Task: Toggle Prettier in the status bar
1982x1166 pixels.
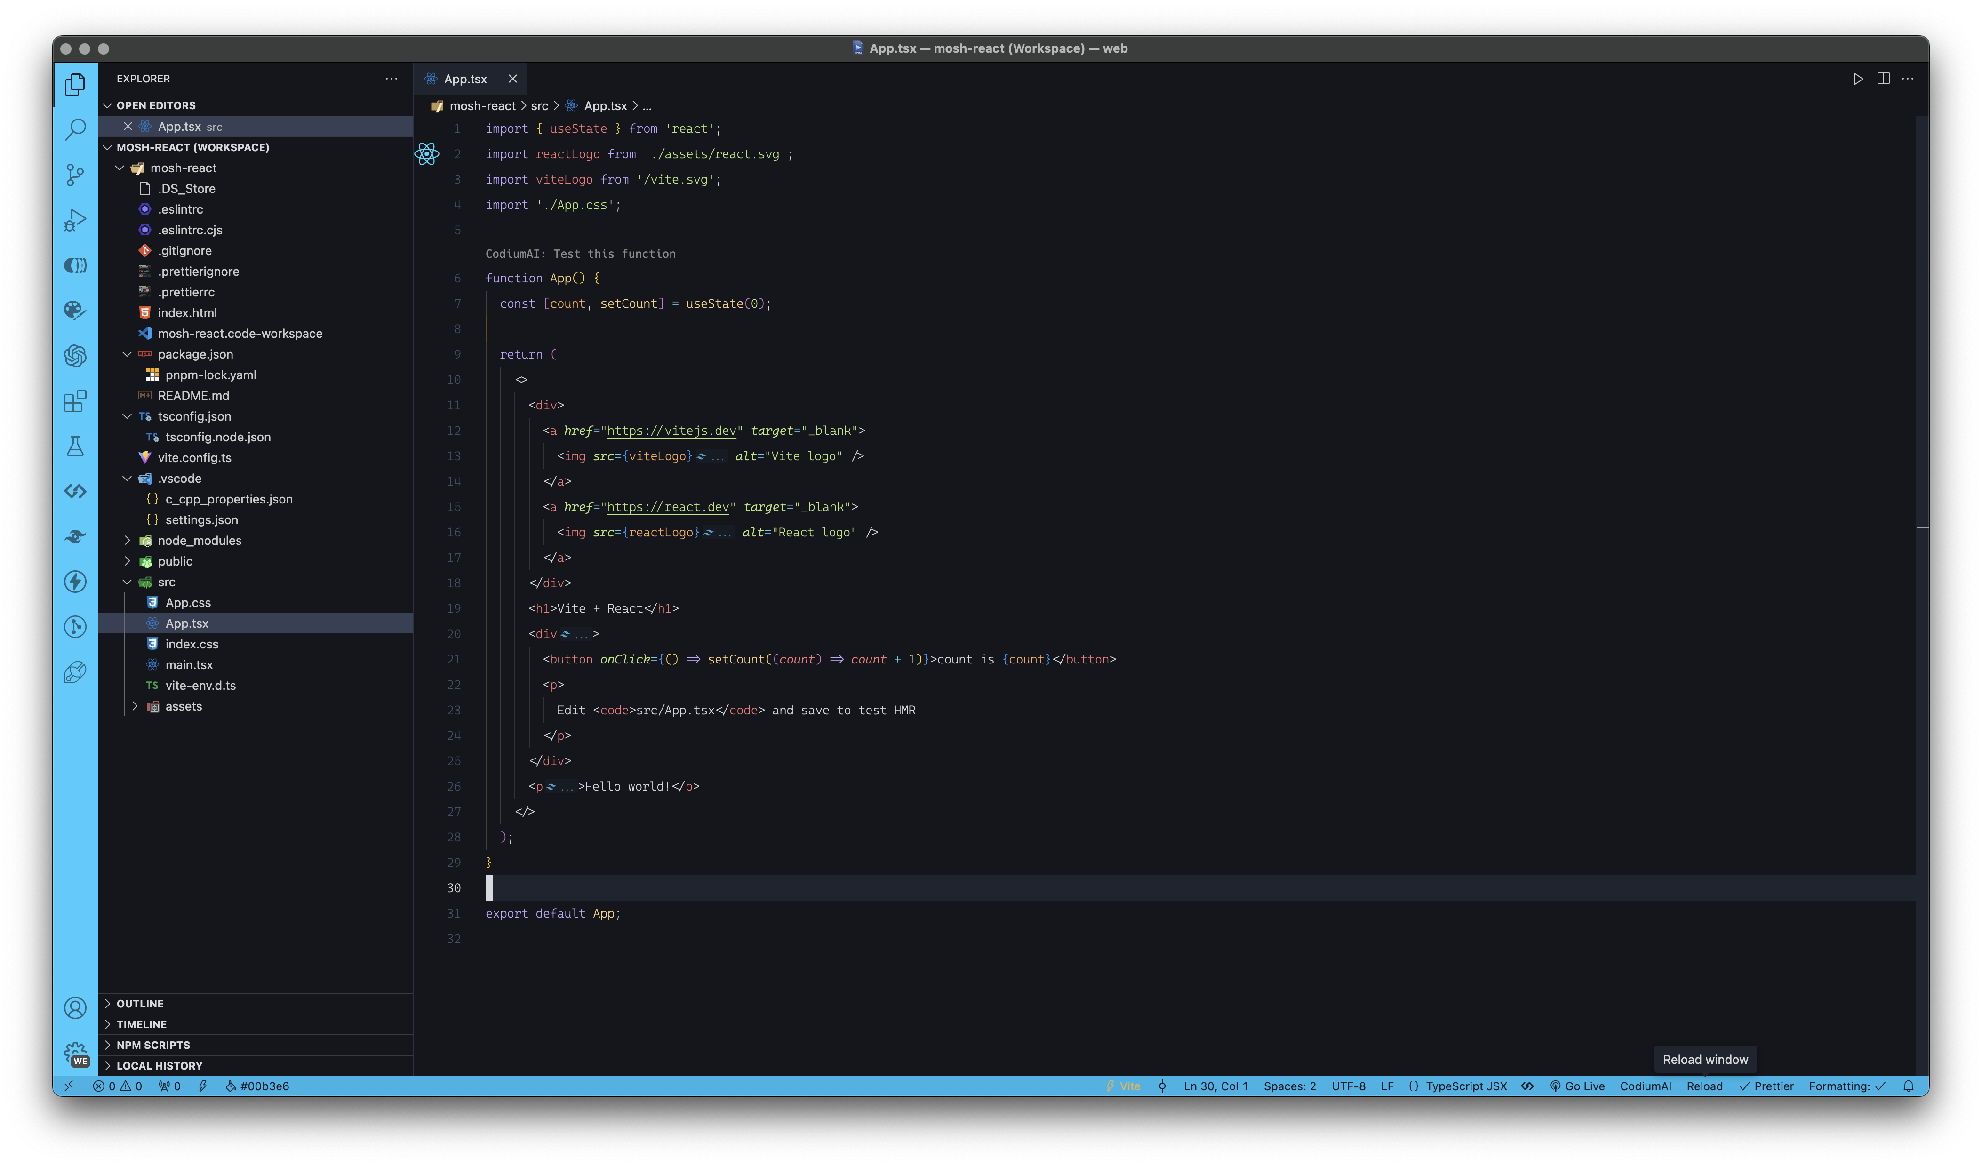Action: 1766,1086
